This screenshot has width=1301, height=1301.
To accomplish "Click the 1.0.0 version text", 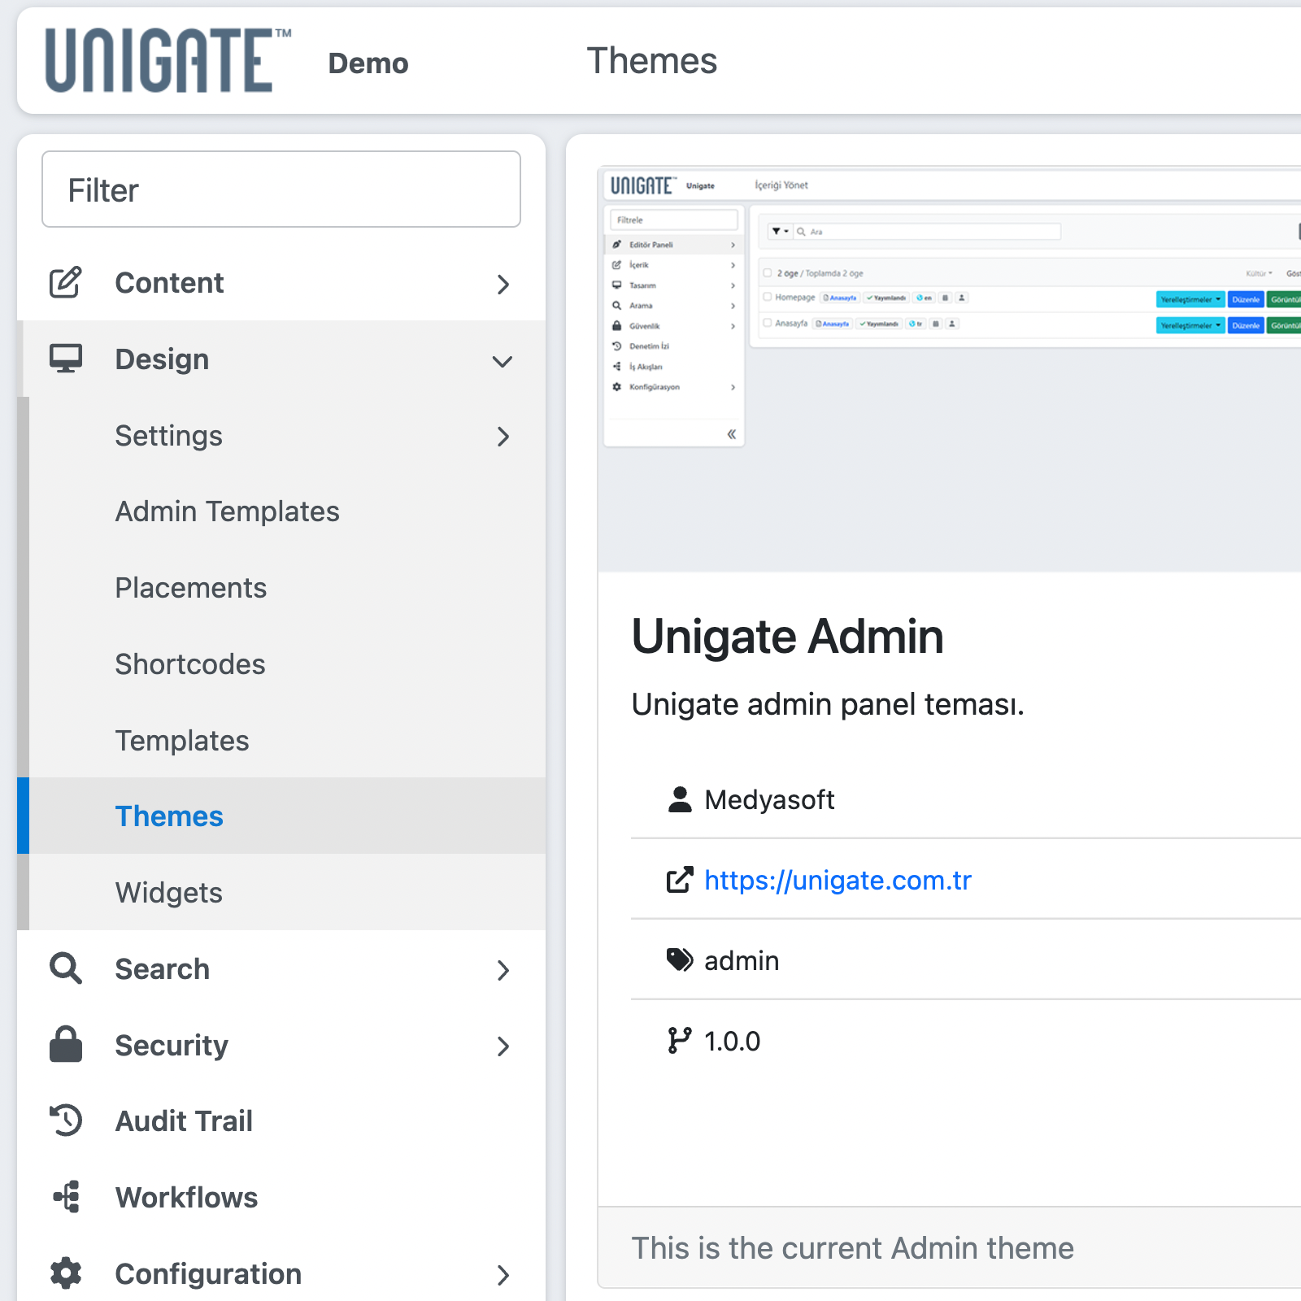I will [732, 1042].
